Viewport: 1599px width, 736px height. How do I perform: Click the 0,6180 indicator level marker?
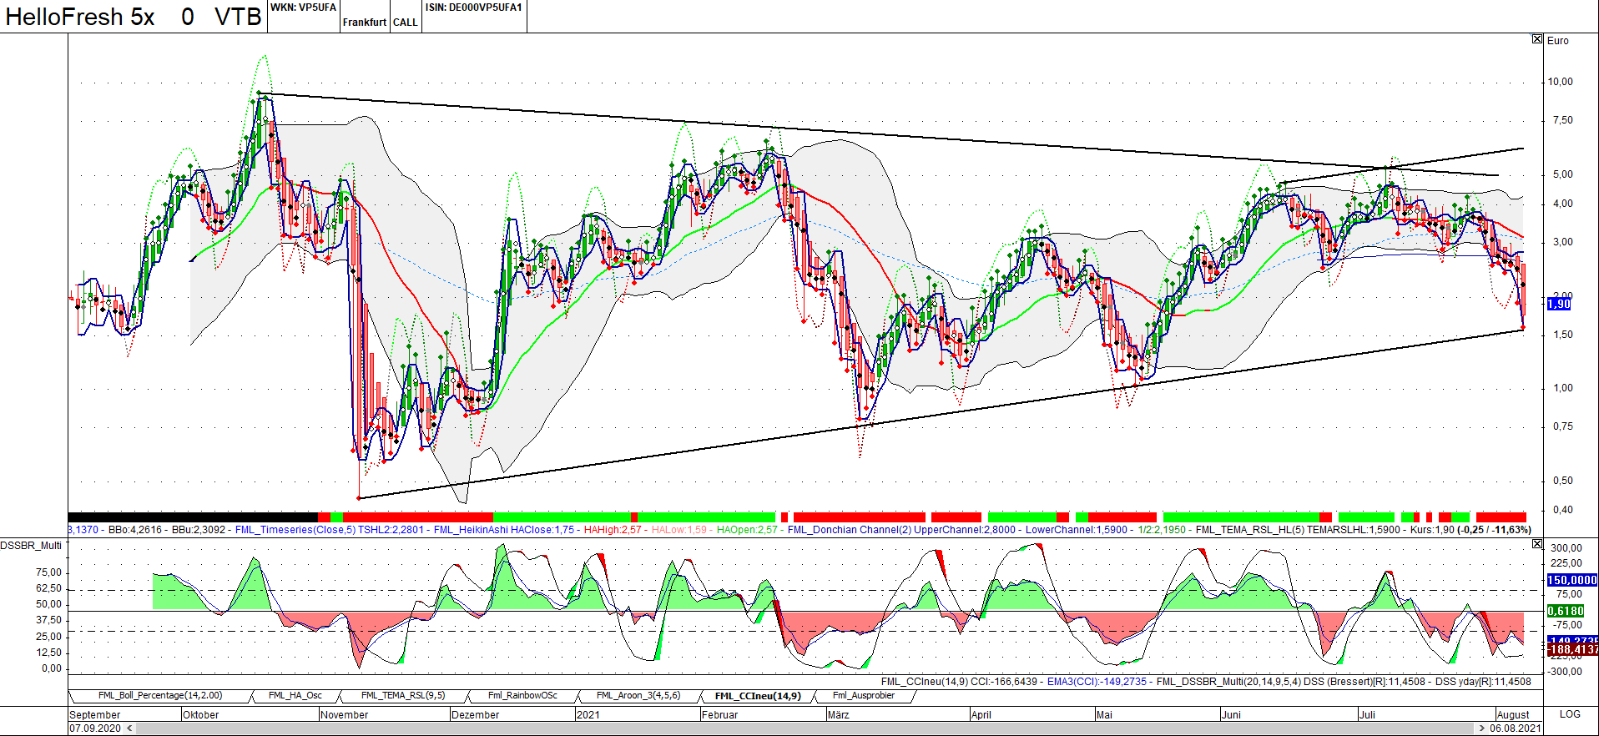click(1566, 611)
